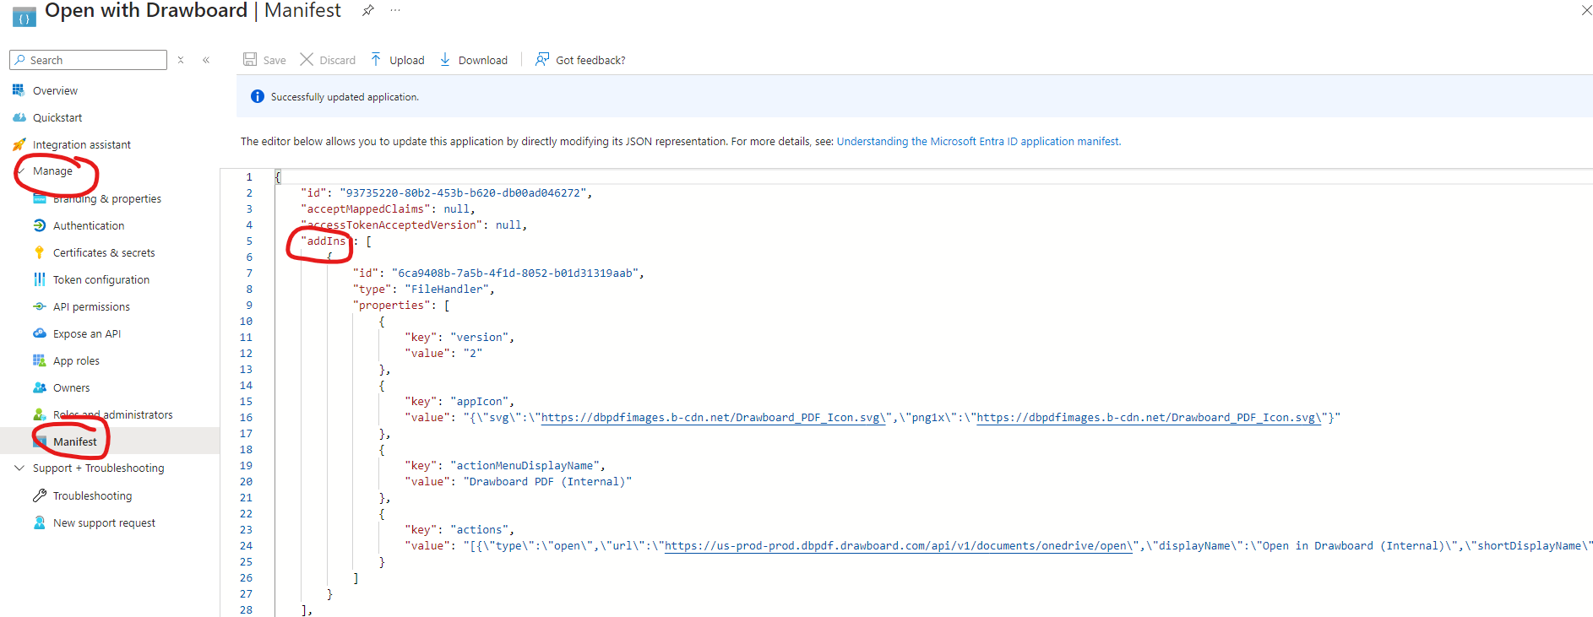Image resolution: width=1593 pixels, height=617 pixels.
Task: Click the App roles grid icon
Action: (x=39, y=360)
